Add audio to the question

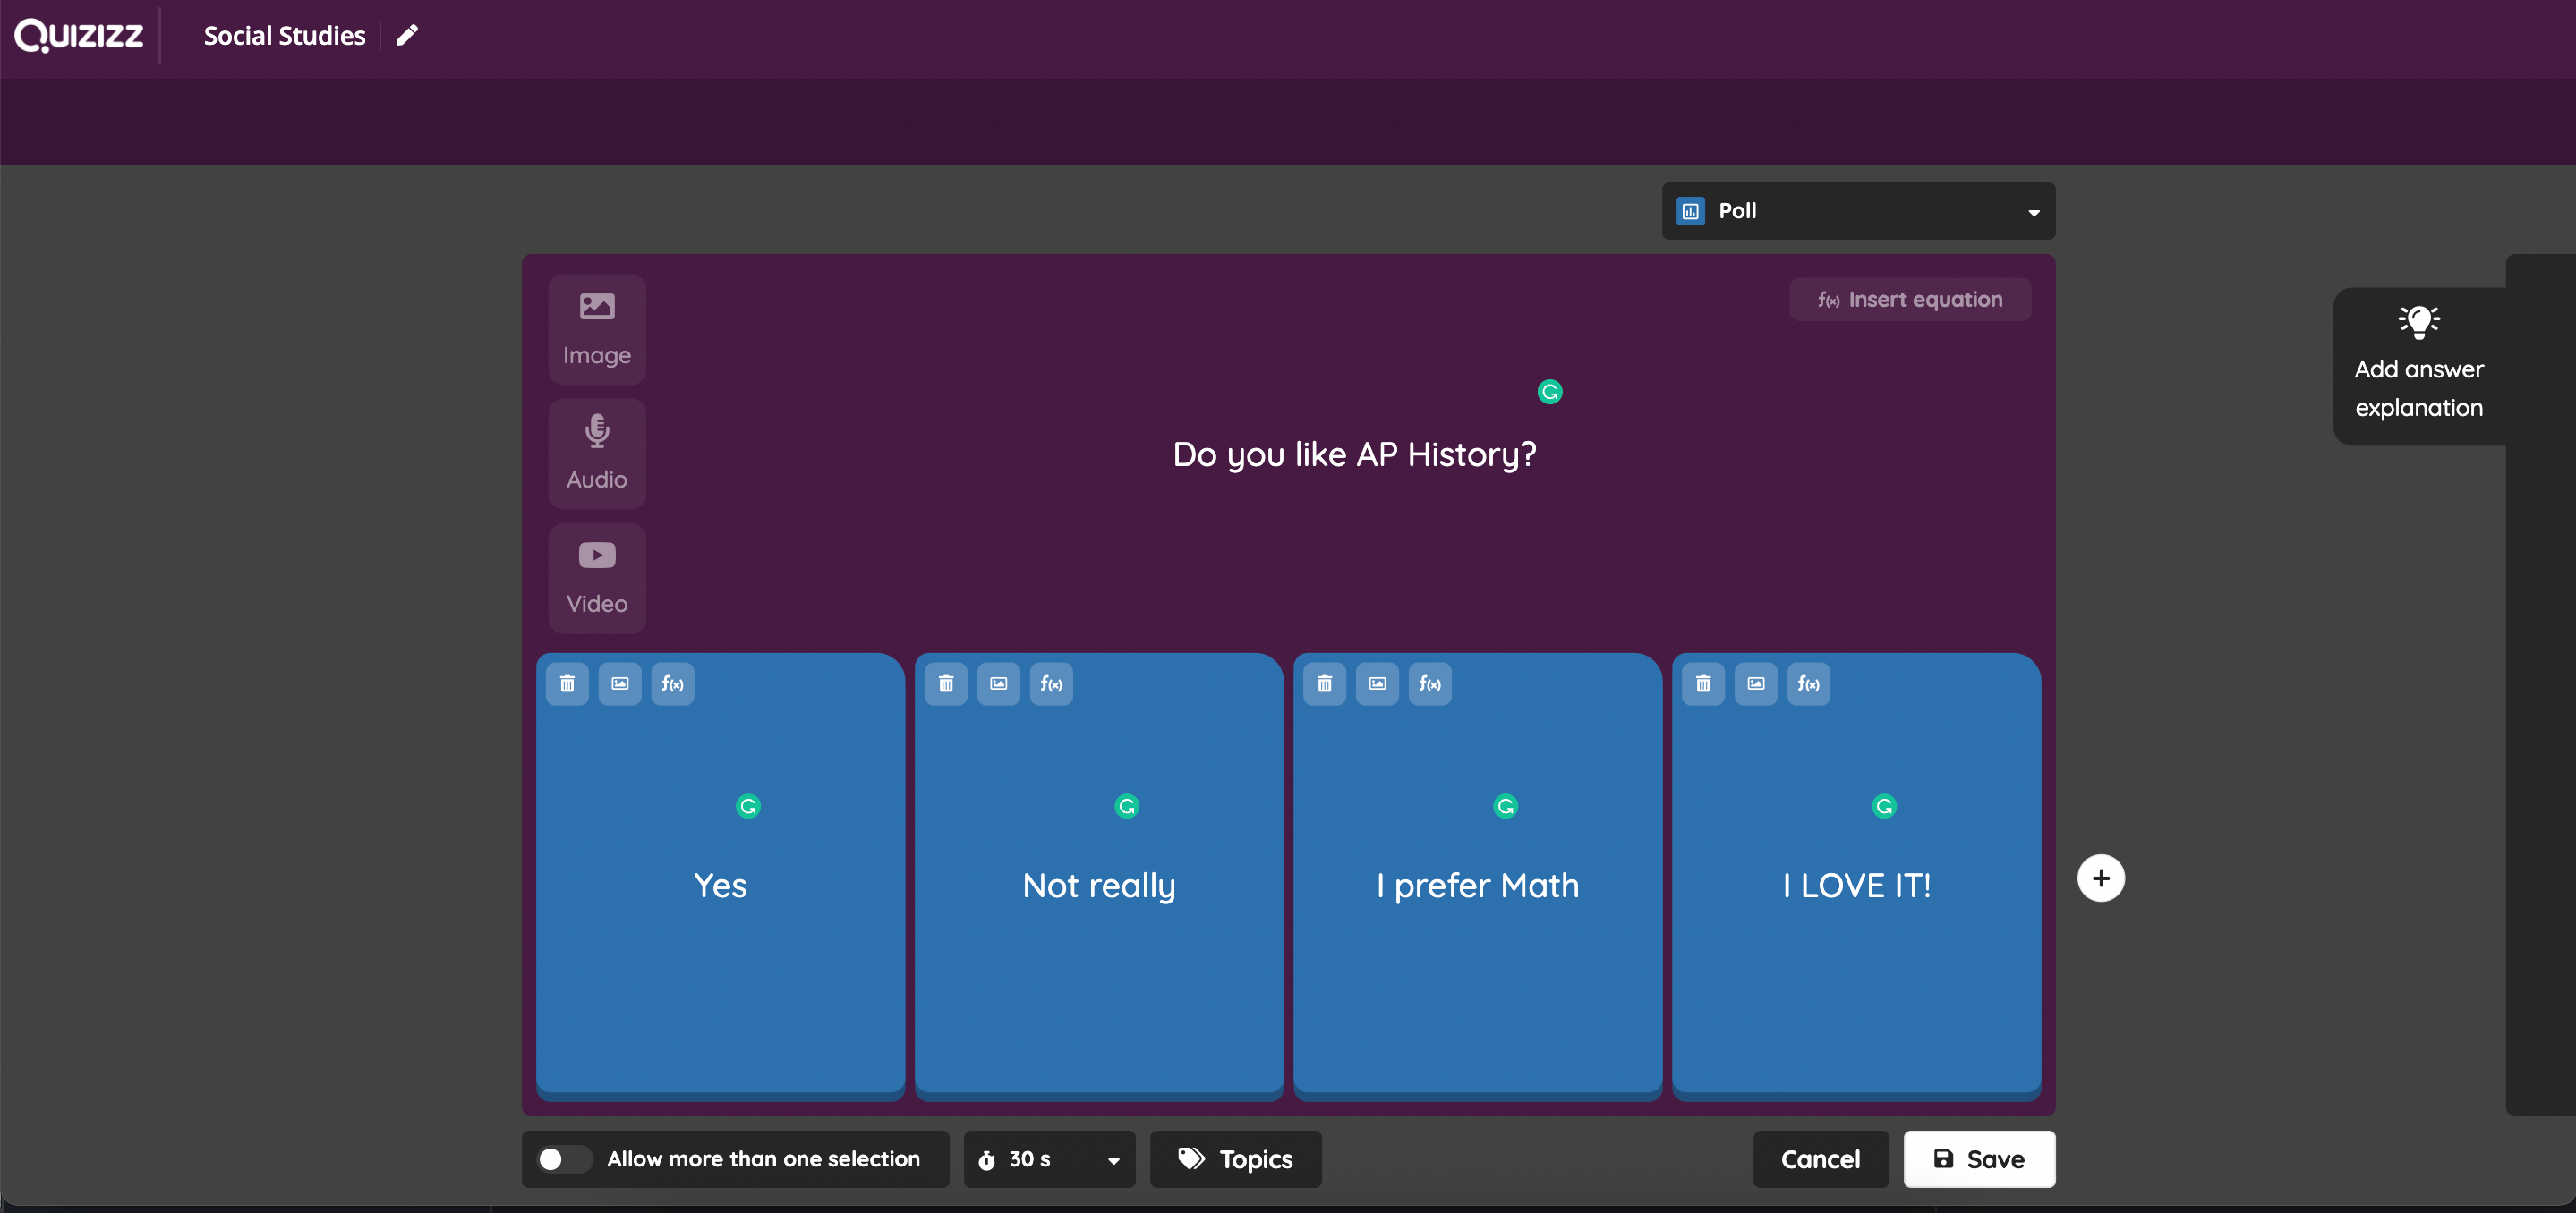coord(597,453)
